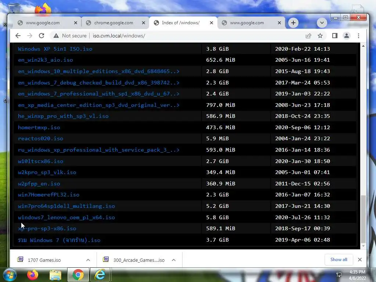The width and height of the screenshot is (376, 282).
Task: Click the 5.9 MiB size cell
Action: pos(217,138)
